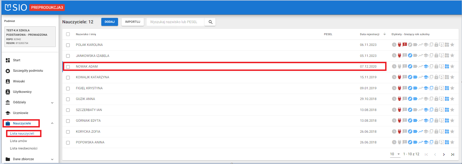This screenshot has height=164, width=462.
Task: Click the red exclamation tag for POLAK KAROLINA
Action: pos(405,45)
